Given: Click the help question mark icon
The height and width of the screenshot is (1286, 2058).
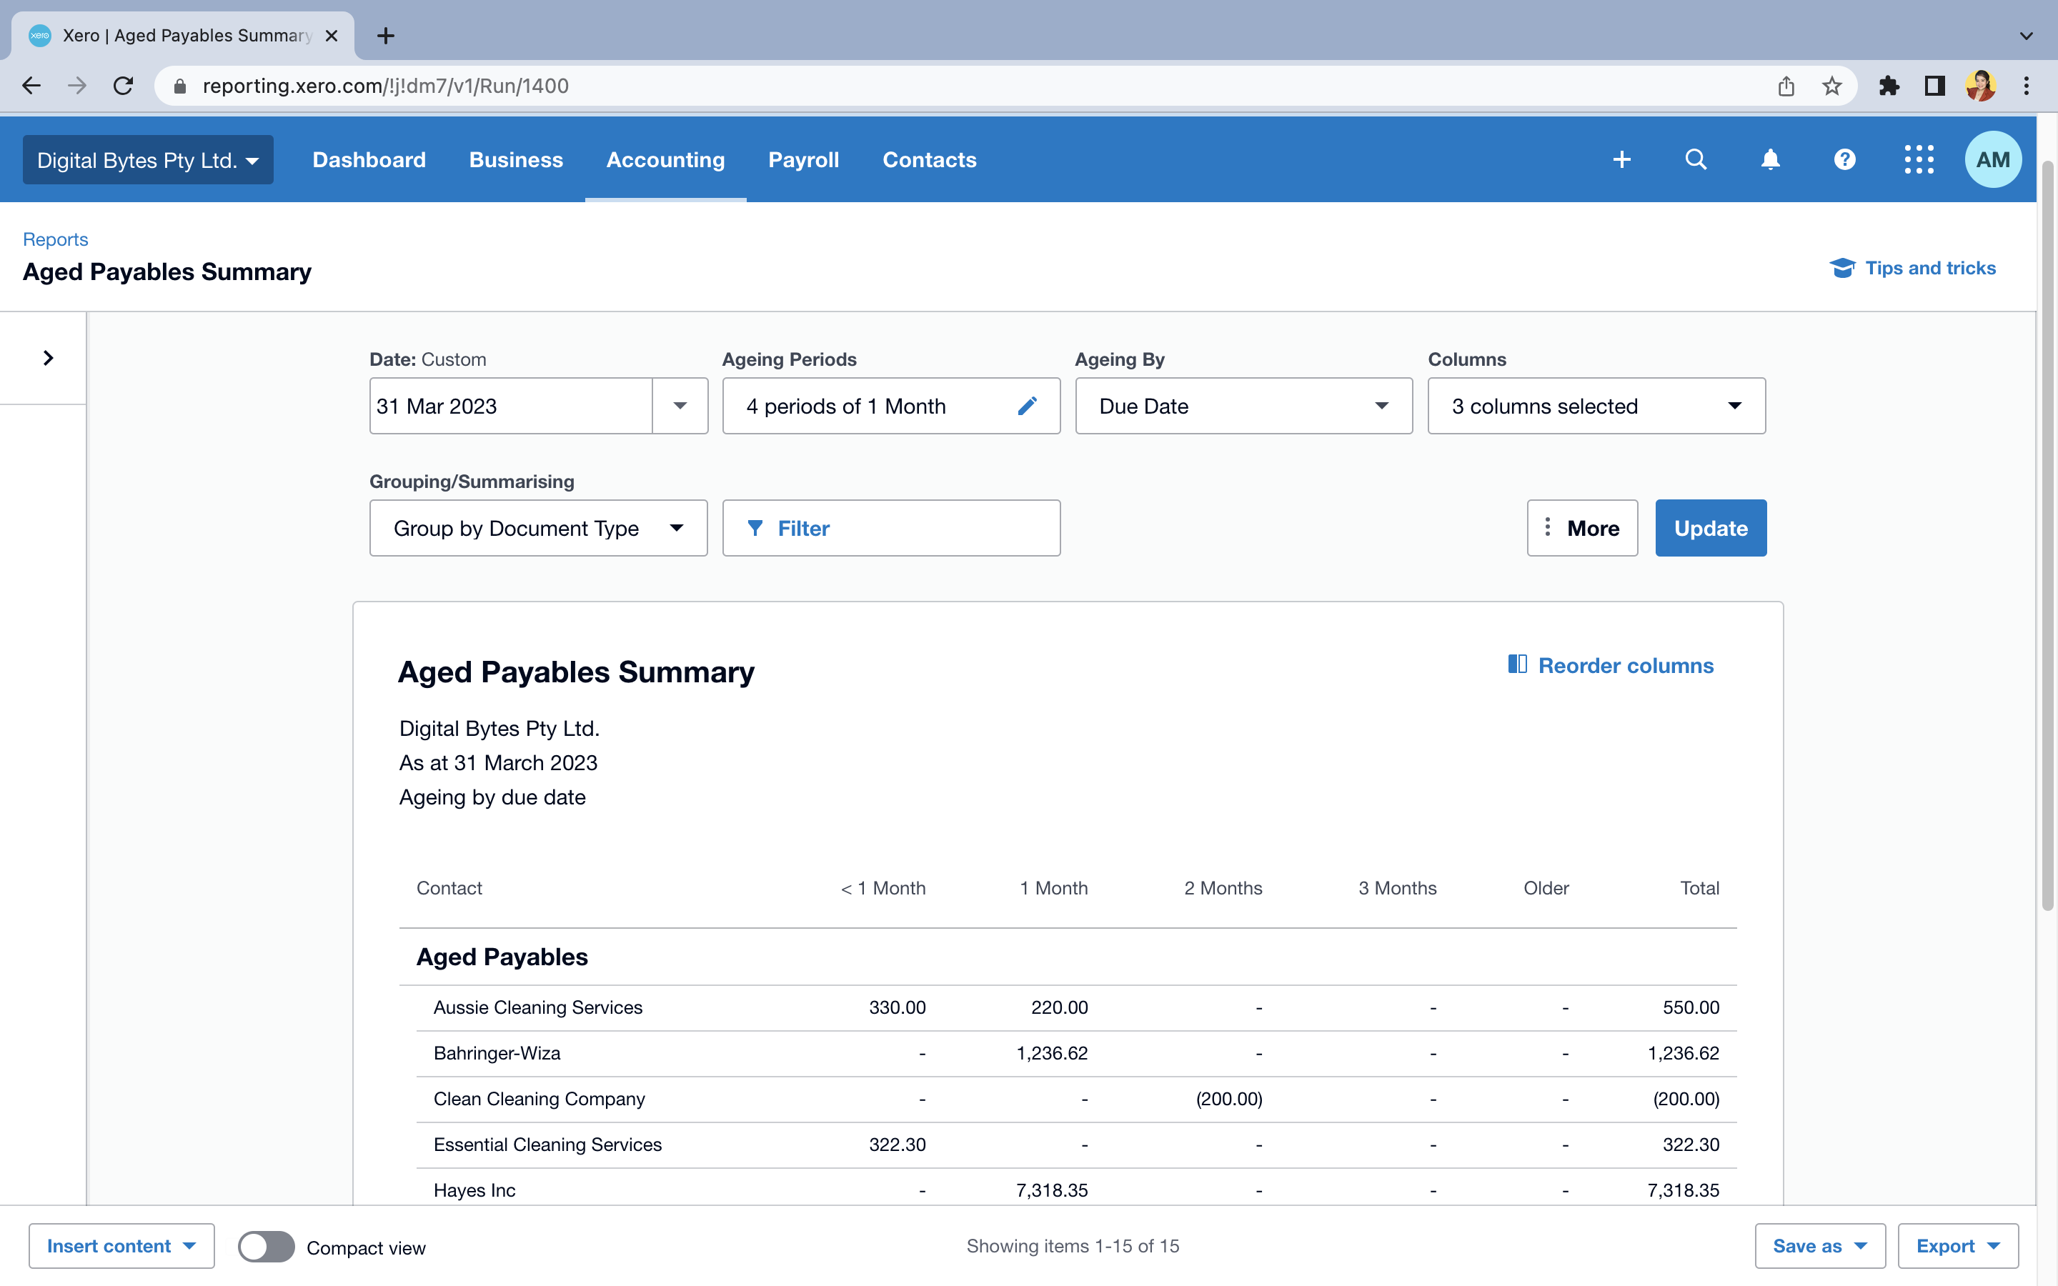Looking at the screenshot, I should point(1844,160).
